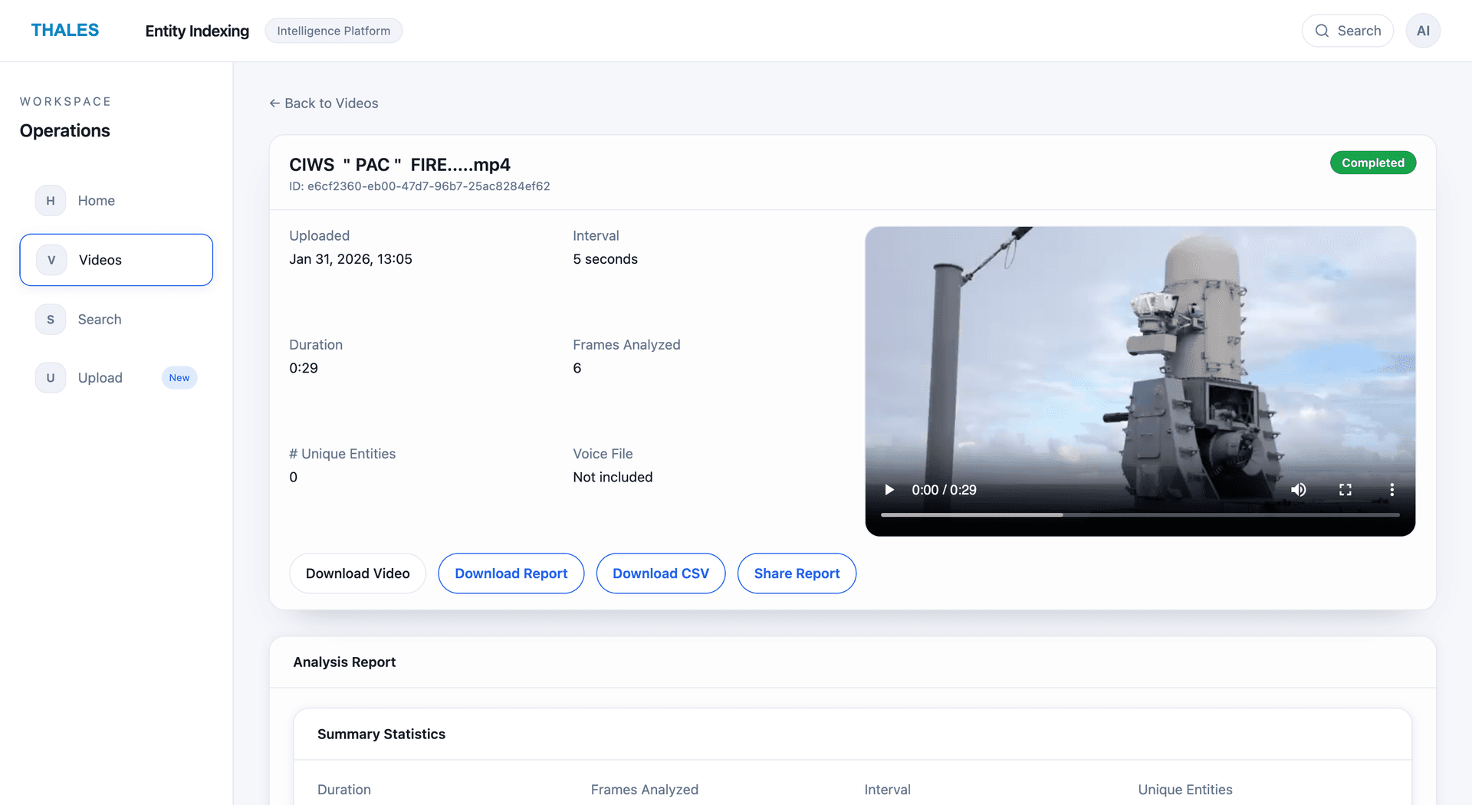Open the magnifier Search icon in top bar
This screenshot has height=805, width=1472.
tap(1322, 31)
